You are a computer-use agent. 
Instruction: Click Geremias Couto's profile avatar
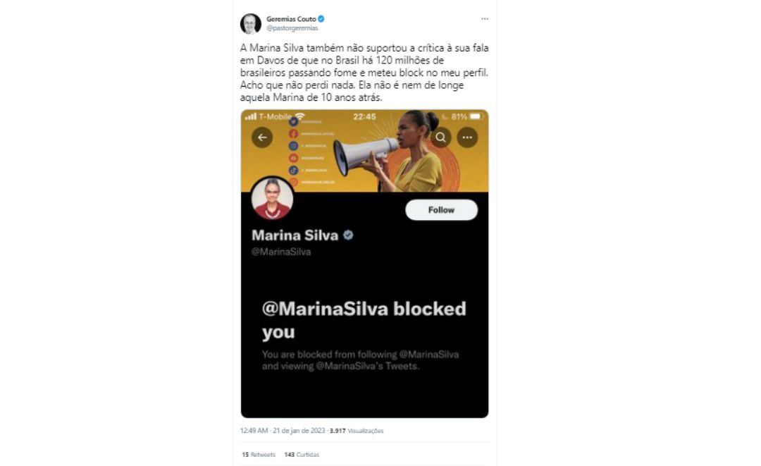pyautogui.click(x=250, y=23)
